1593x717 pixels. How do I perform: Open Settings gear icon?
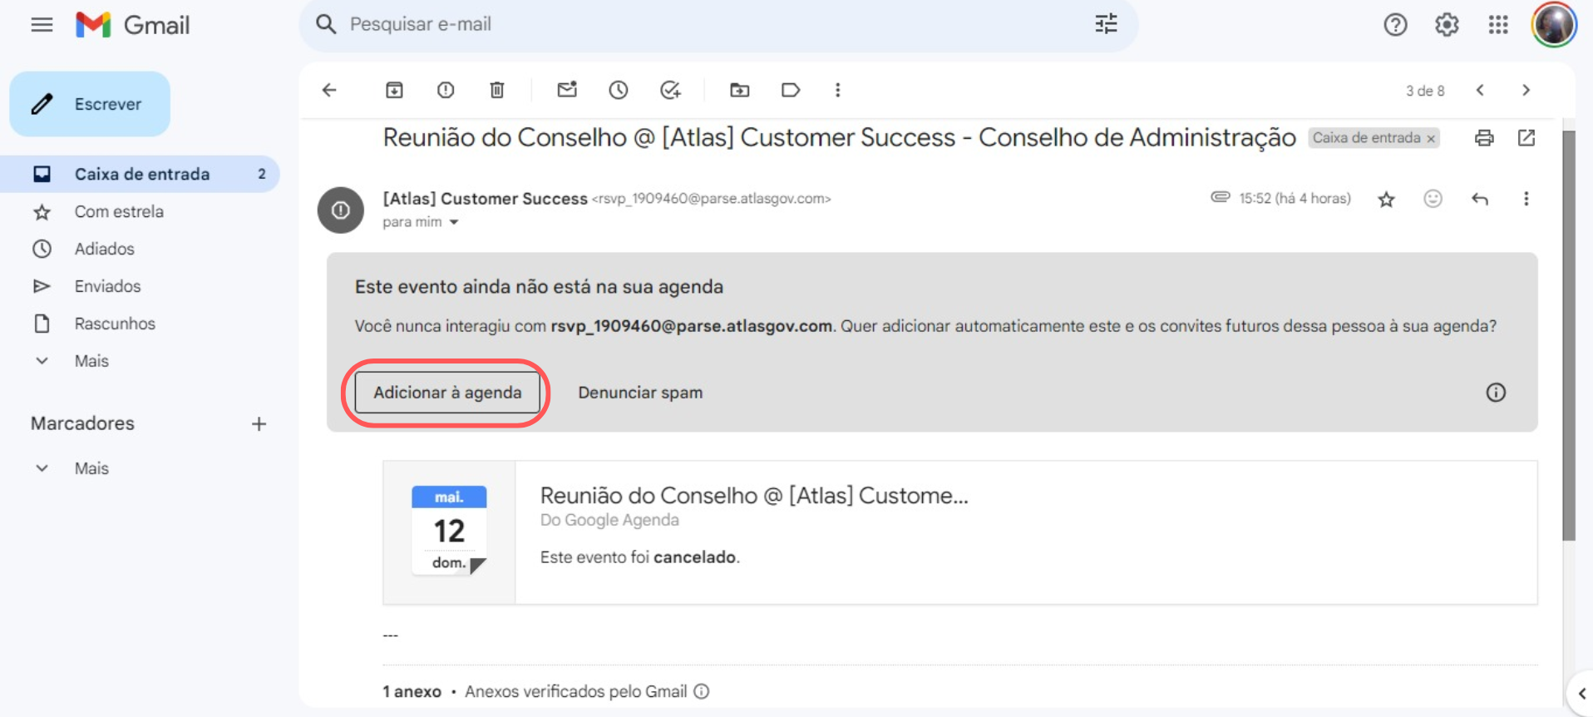pos(1447,25)
